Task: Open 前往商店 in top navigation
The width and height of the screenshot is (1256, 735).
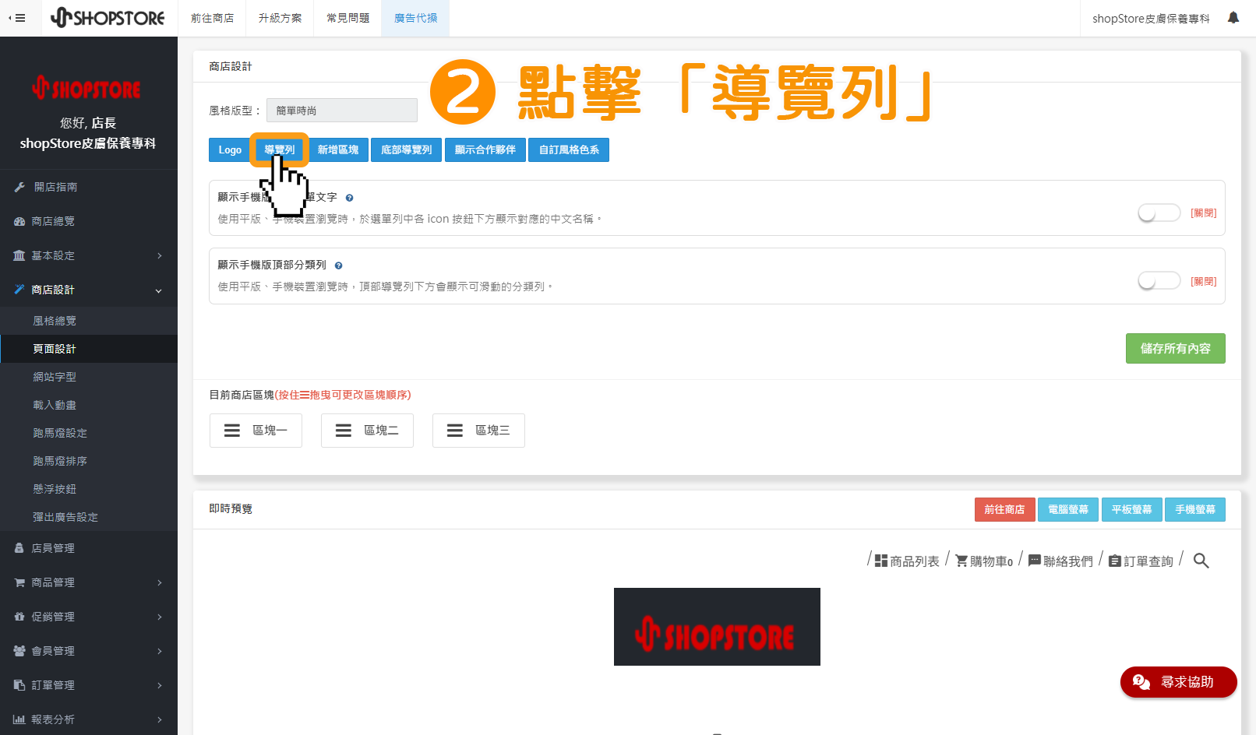Action: 212,18
